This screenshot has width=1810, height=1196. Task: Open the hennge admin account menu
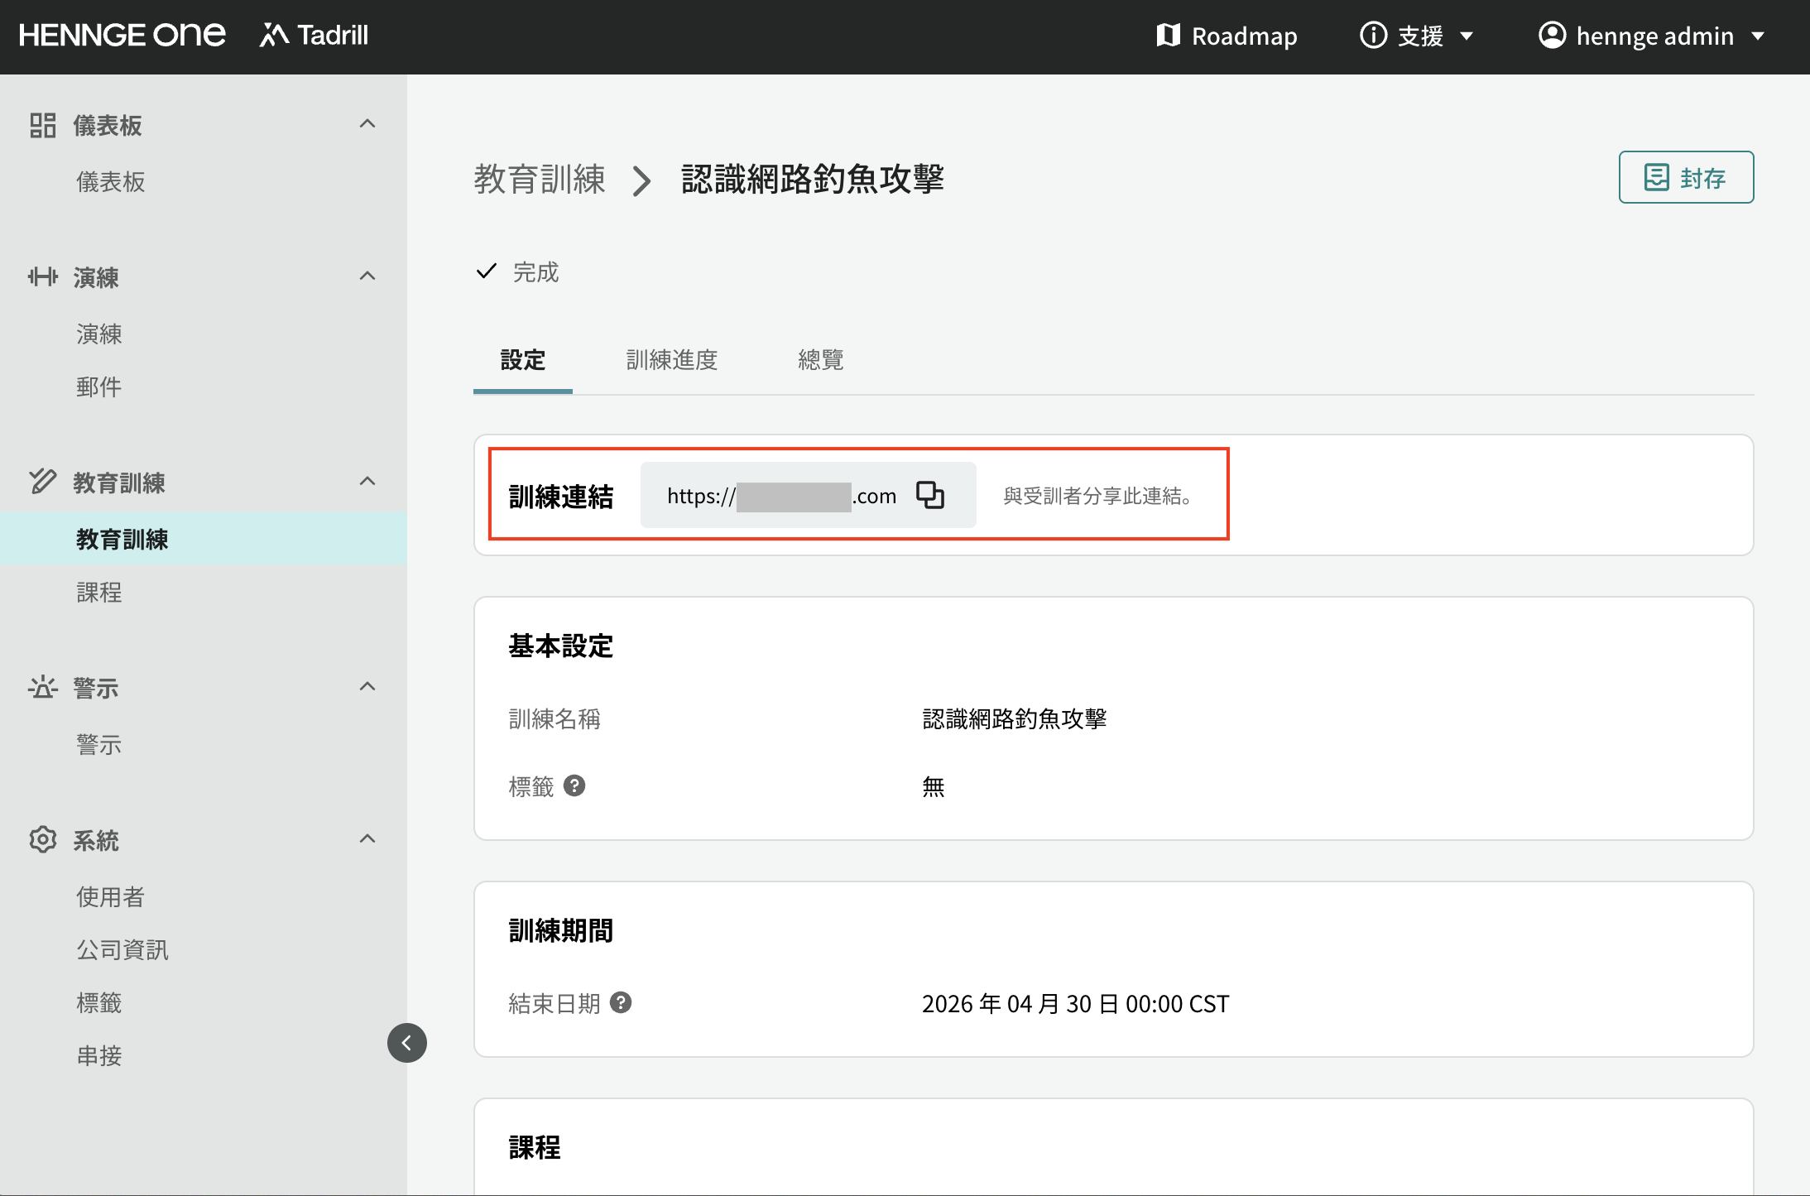[1652, 36]
